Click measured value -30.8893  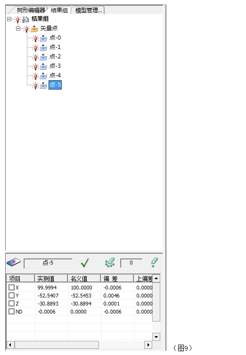(x=48, y=304)
